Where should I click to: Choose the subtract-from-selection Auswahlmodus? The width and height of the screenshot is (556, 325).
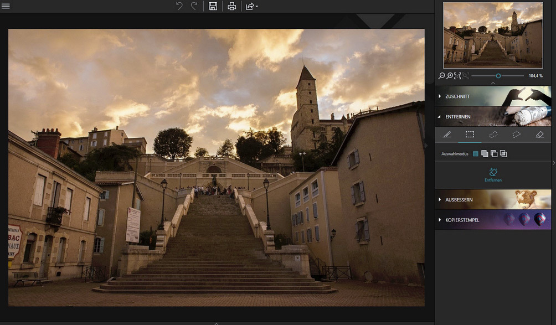point(493,154)
